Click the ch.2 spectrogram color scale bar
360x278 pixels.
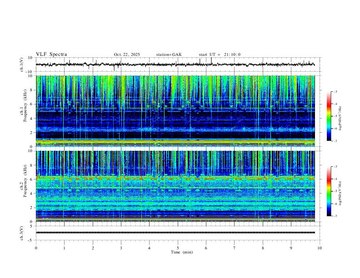[x=329, y=191]
